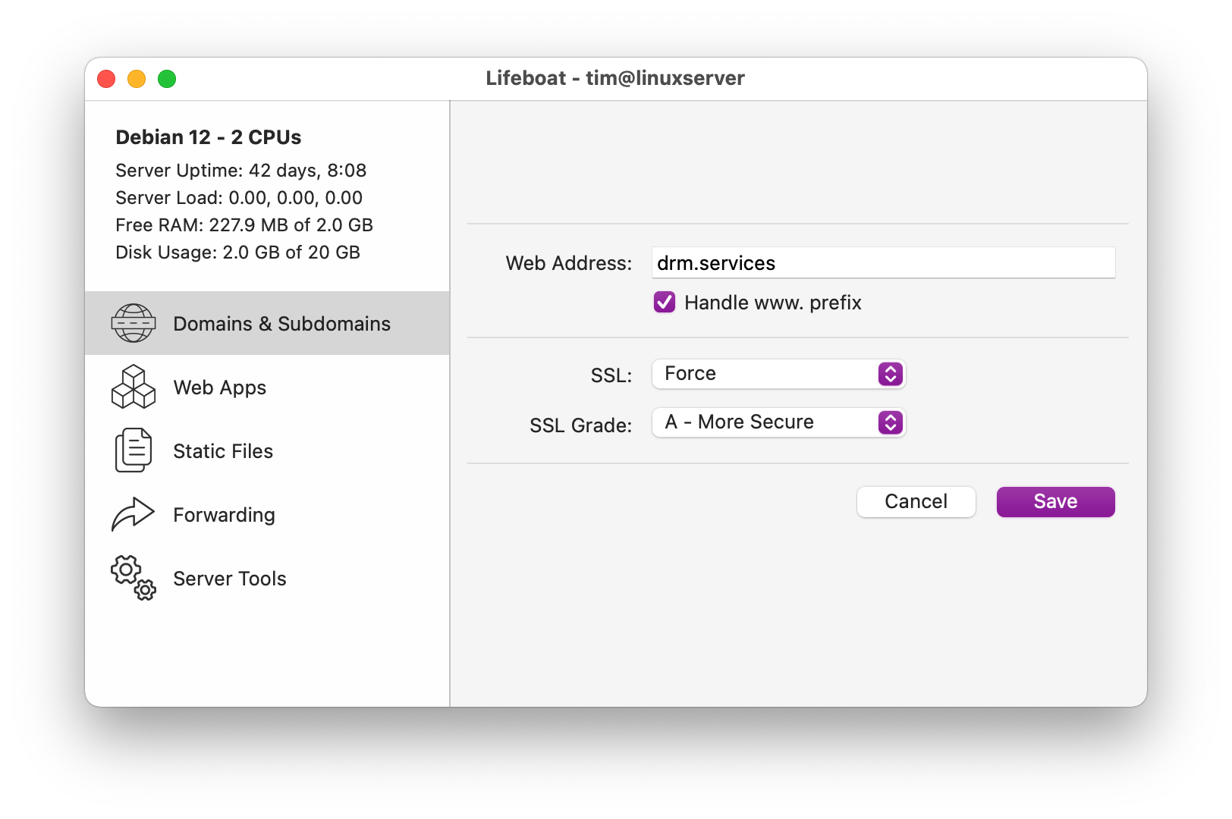Click the purple arrows on SSL Grade popup
Image resolution: width=1232 pixels, height=819 pixels.
point(890,422)
